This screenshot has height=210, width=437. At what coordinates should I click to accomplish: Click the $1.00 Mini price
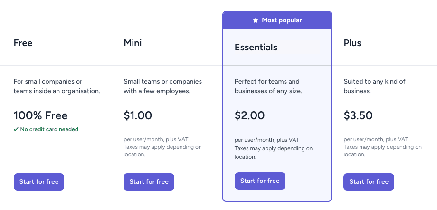pyautogui.click(x=138, y=115)
